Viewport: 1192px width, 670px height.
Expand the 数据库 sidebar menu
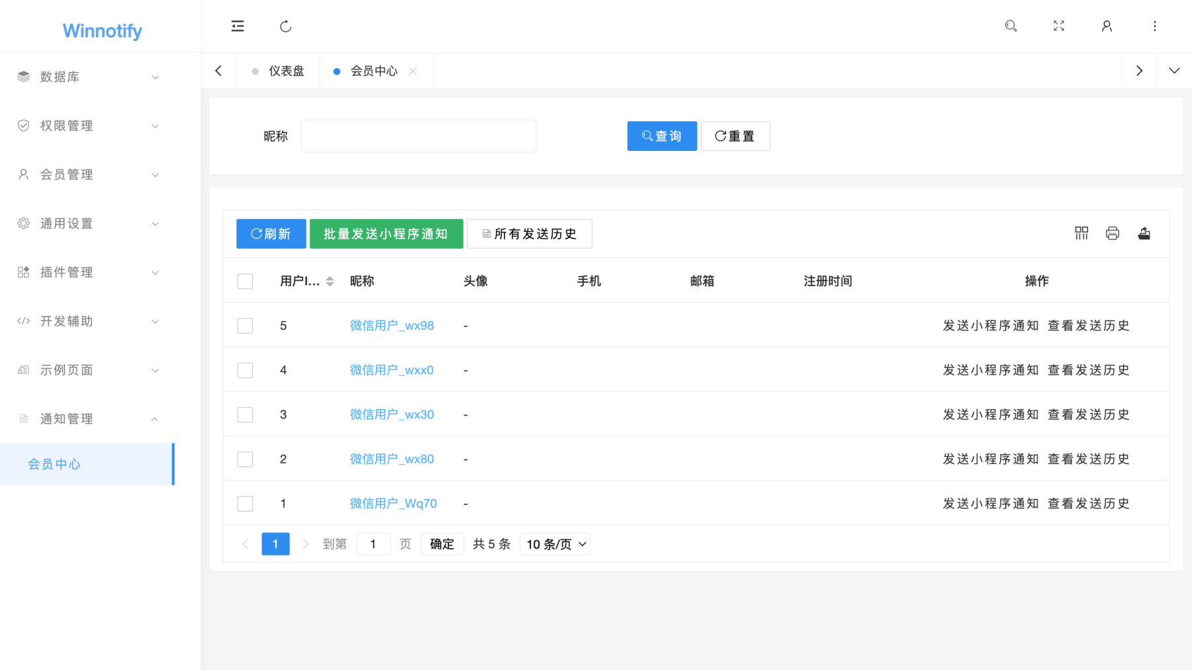click(87, 77)
